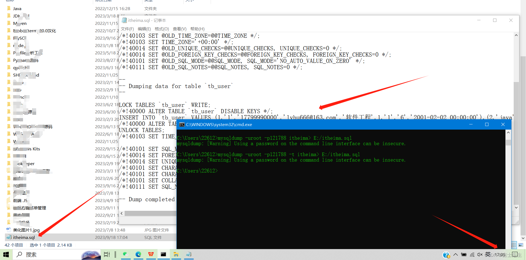The width and height of the screenshot is (526, 260).
Task: Click the 美化图片1.jpg file icon
Action: (9, 230)
